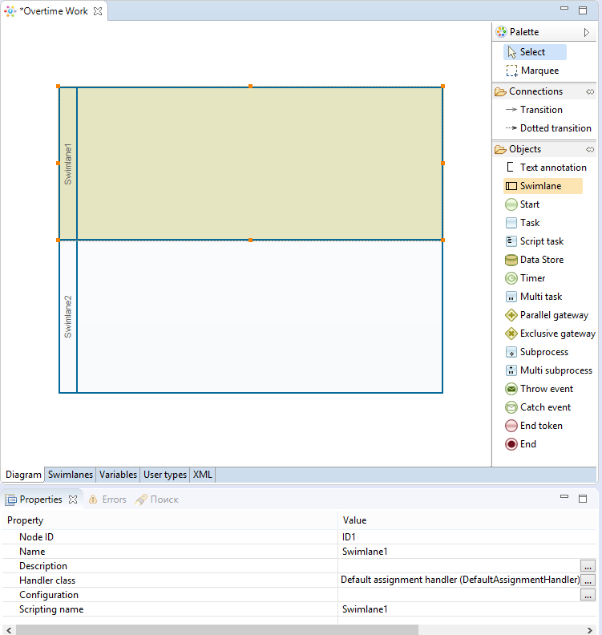Select the Start node tool in palette
Viewport: 602px width, 635px height.
coord(528,204)
